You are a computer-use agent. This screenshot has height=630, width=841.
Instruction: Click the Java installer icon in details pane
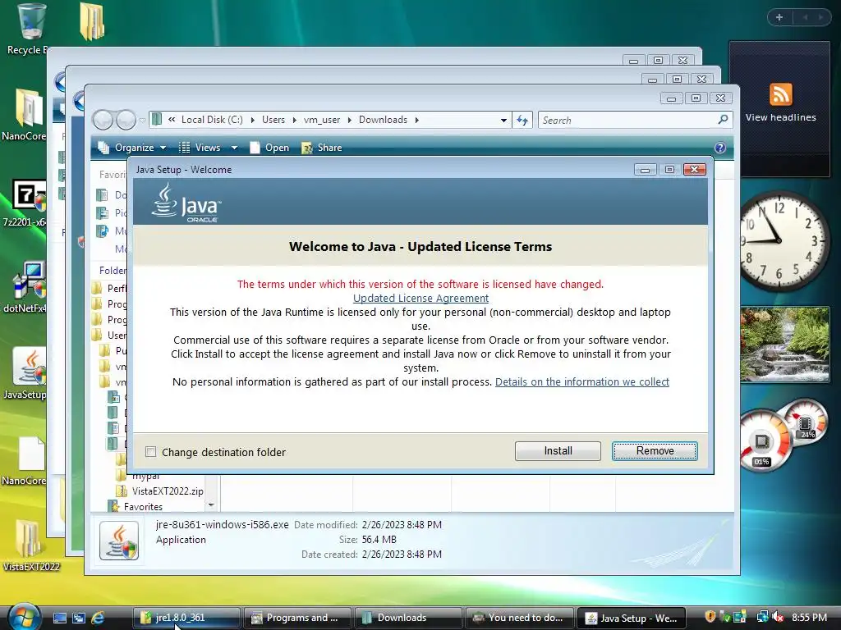click(x=119, y=541)
